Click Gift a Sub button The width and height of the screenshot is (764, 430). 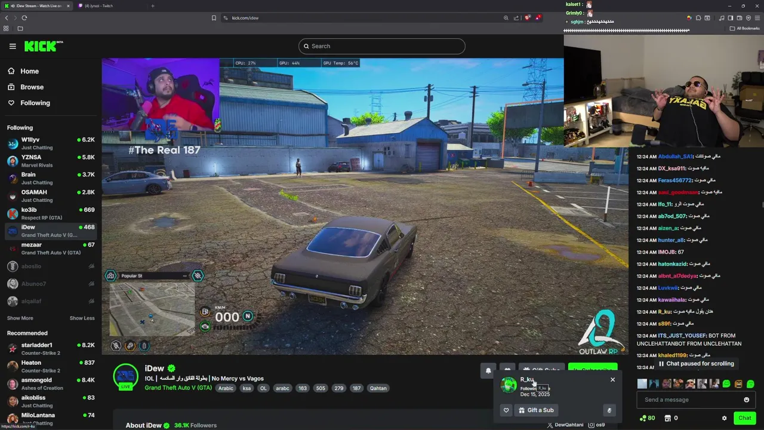tap(536, 410)
